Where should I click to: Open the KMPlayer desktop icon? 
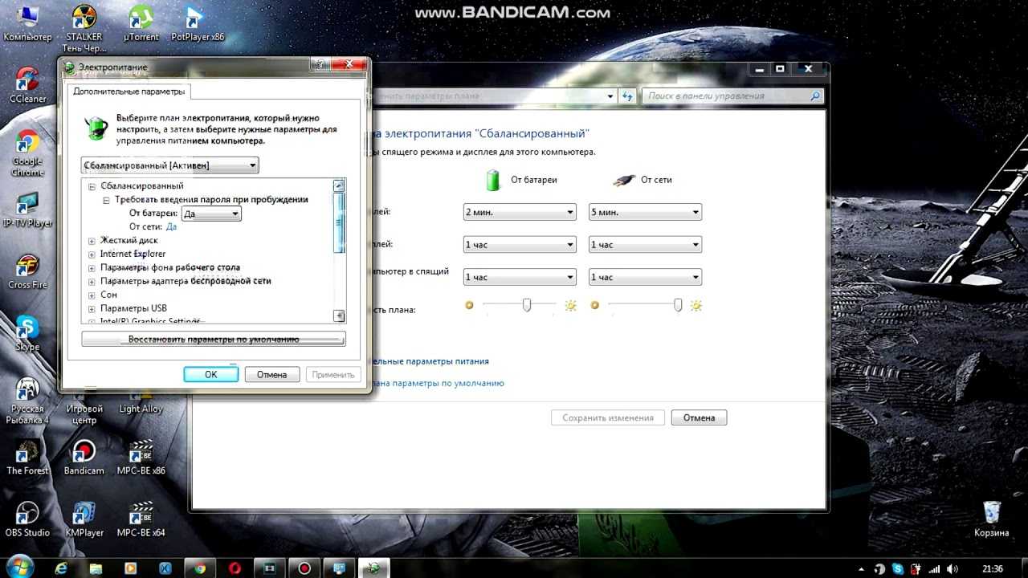pos(84,519)
